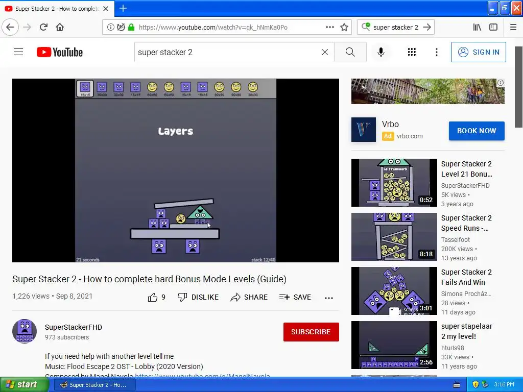
Task: Clear the YouTube search box with X
Action: click(324, 52)
